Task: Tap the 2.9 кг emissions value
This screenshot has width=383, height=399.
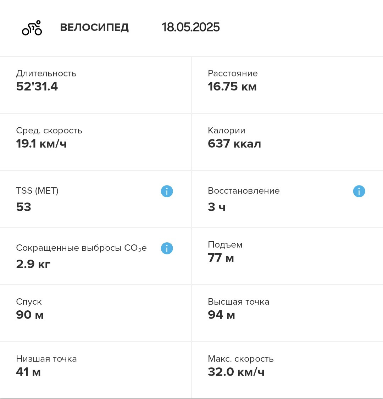Action: point(33,264)
